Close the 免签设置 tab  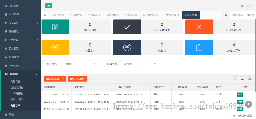click(136, 15)
